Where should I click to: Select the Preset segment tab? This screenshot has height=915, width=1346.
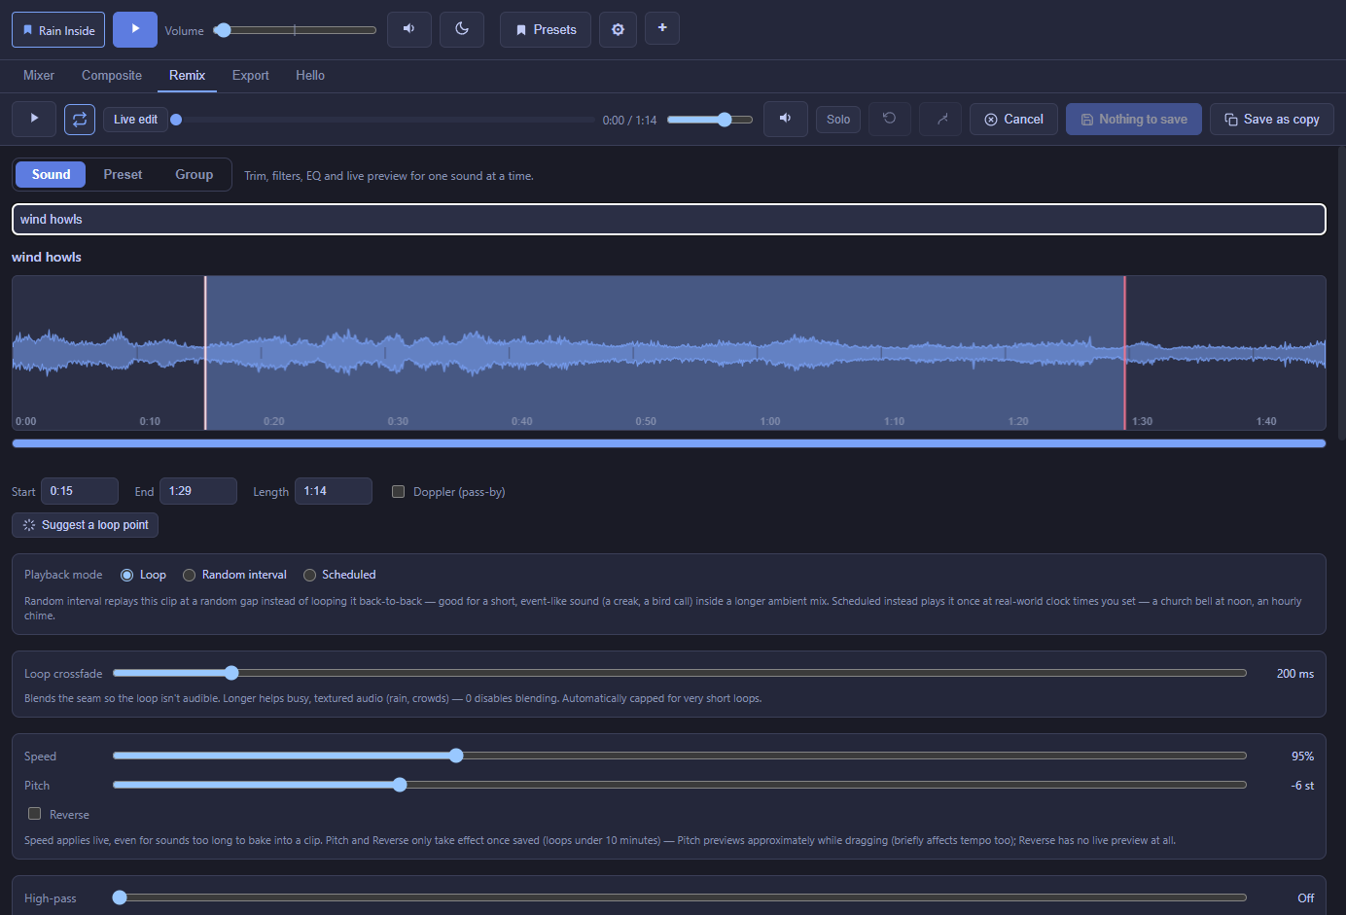tap(123, 174)
